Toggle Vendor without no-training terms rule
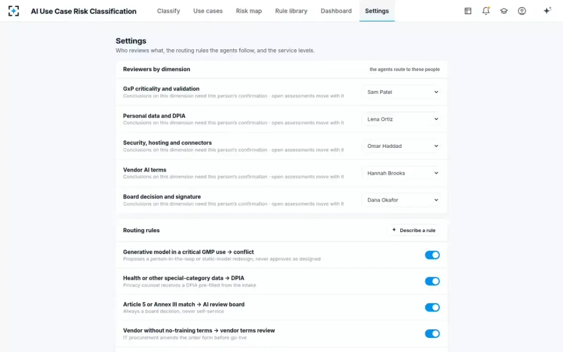This screenshot has height=352, width=563. pos(432,334)
